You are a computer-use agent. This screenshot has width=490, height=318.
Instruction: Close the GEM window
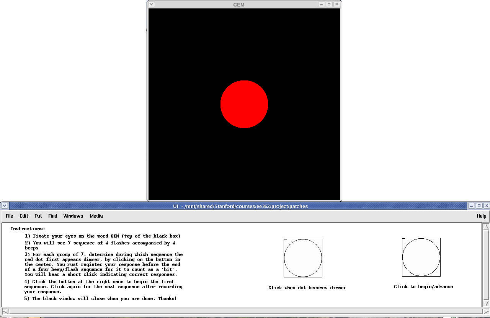click(x=336, y=4)
